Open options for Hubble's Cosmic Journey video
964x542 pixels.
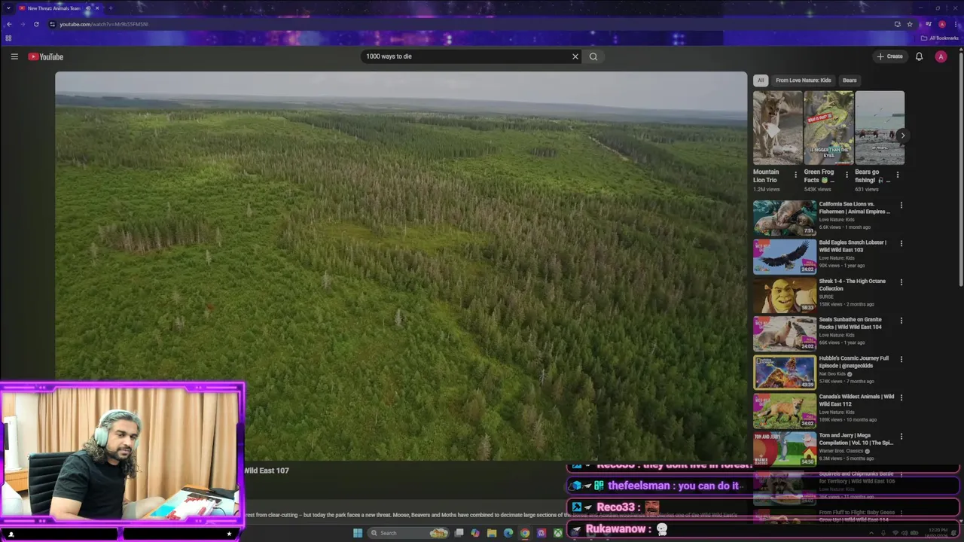[901, 359]
